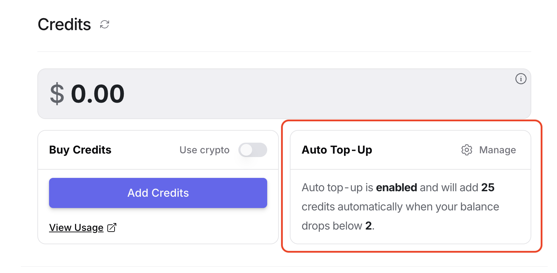Click the text 'credits automatically when your balance'
The height and width of the screenshot is (273, 557).
click(400, 207)
